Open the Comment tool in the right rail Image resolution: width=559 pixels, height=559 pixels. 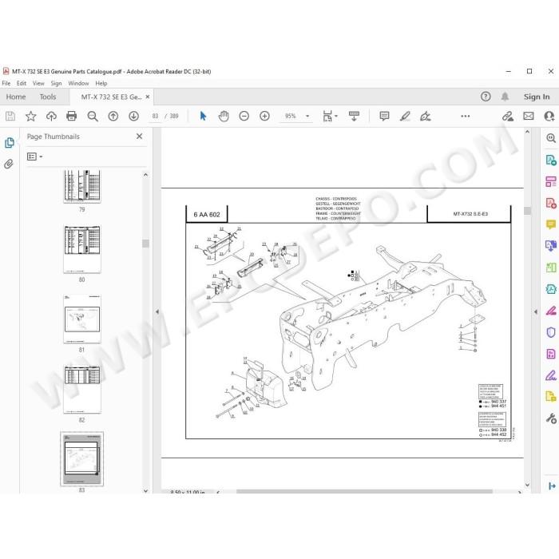(x=551, y=224)
